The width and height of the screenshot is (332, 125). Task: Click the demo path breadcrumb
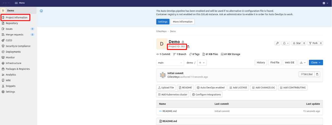[x=190, y=62]
